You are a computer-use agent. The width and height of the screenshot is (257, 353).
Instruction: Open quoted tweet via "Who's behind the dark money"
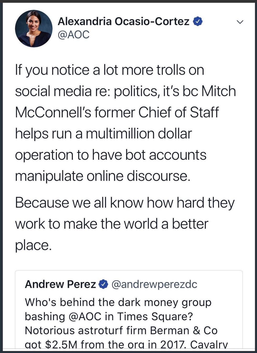click(x=118, y=302)
